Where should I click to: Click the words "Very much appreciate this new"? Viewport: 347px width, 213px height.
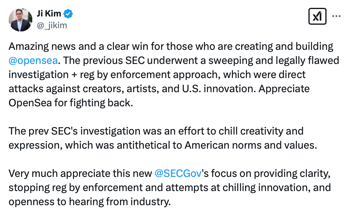pos(80,173)
